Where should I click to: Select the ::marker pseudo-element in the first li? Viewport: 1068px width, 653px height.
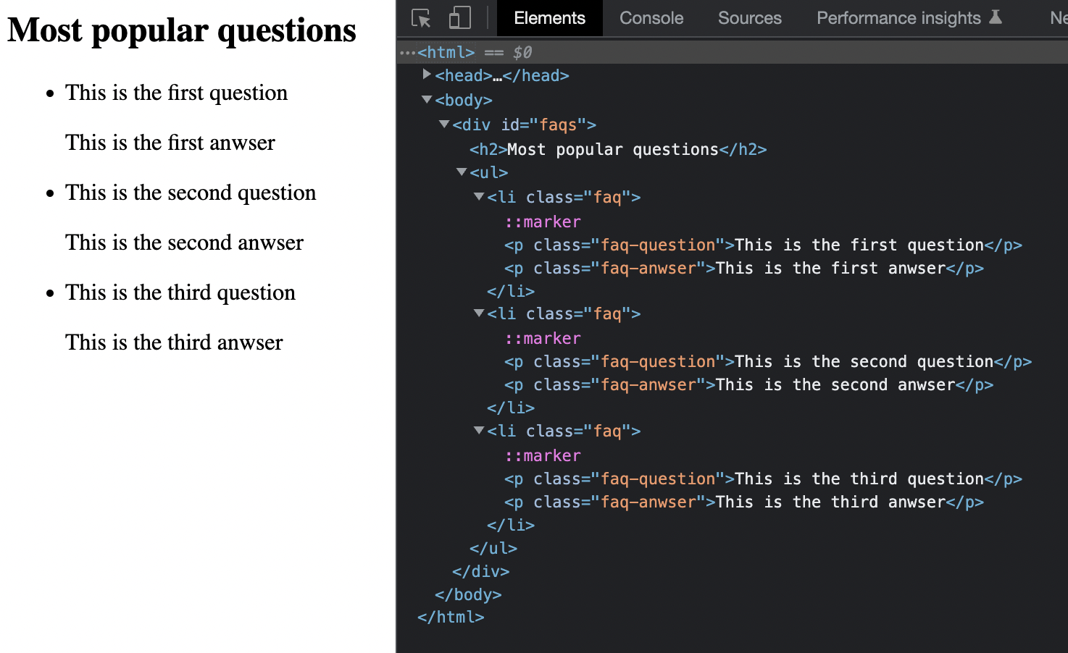tap(543, 222)
